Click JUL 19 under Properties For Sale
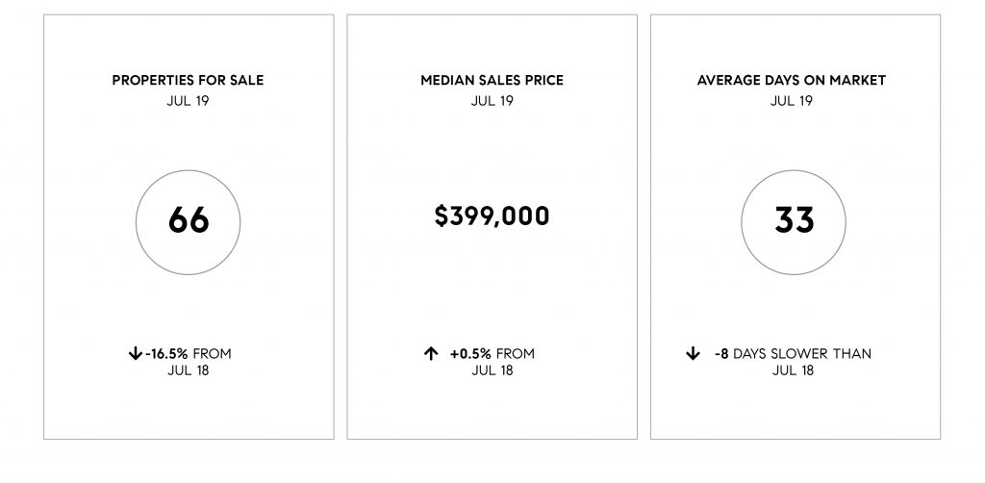The width and height of the screenshot is (985, 483). pyautogui.click(x=188, y=100)
